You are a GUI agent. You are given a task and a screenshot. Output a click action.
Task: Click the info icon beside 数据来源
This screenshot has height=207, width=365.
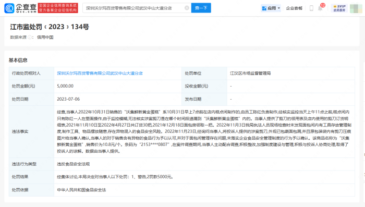coord(30,37)
